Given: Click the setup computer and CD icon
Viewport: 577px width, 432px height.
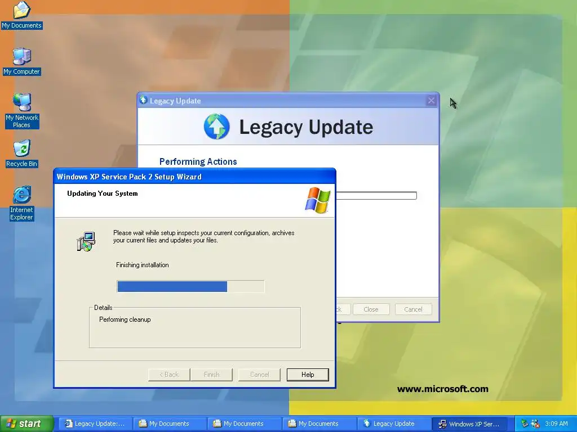Looking at the screenshot, I should click(86, 241).
